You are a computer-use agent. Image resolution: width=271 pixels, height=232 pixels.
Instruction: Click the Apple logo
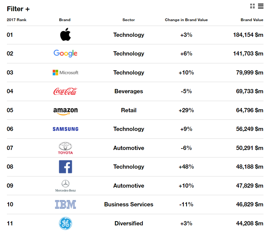(x=65, y=35)
